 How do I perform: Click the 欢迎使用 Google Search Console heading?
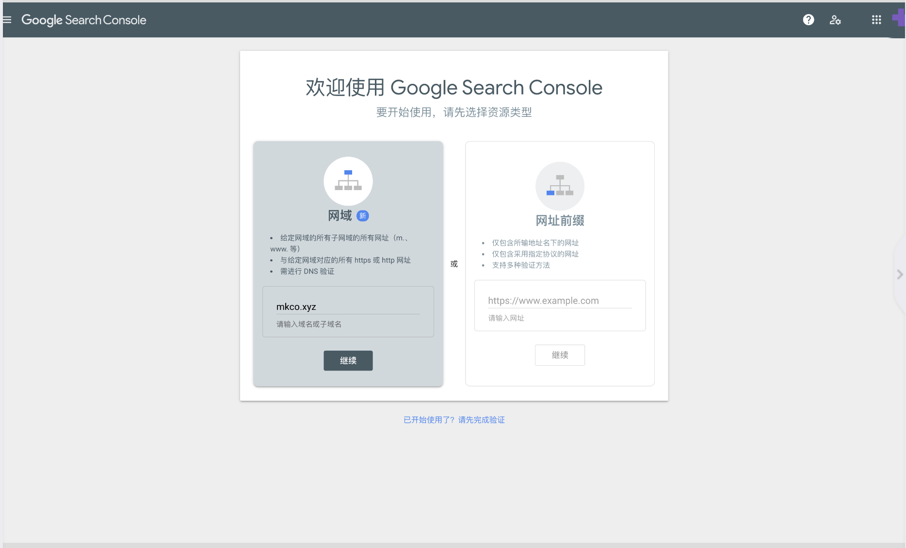click(454, 88)
